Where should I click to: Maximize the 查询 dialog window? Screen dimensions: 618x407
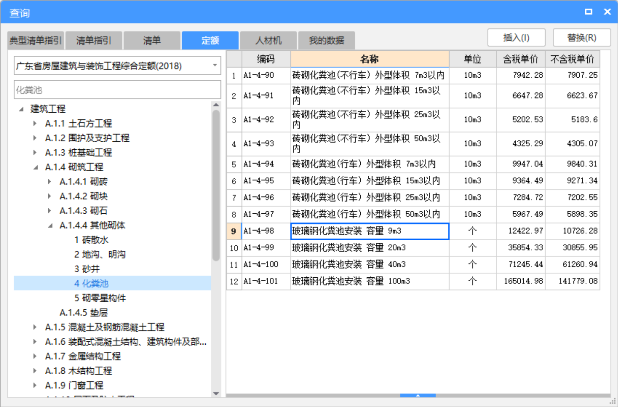pyautogui.click(x=588, y=12)
